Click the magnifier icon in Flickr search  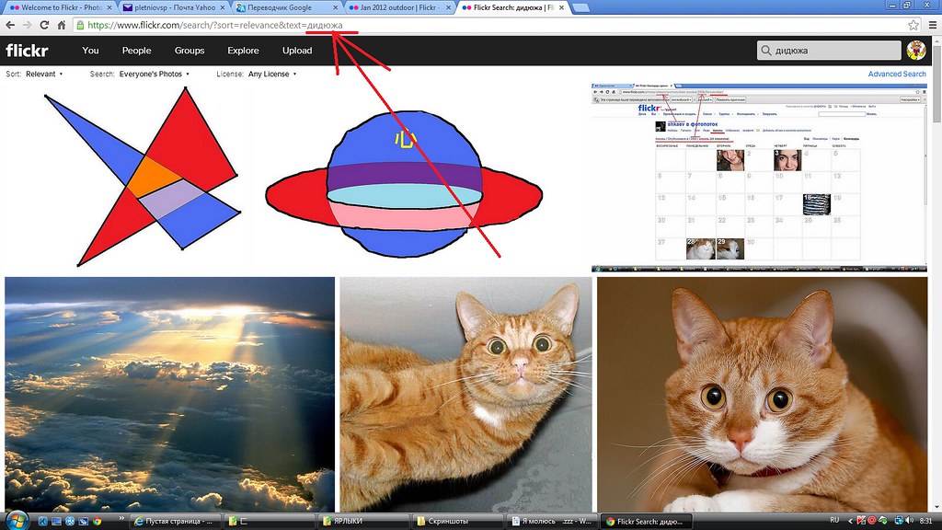tap(765, 51)
